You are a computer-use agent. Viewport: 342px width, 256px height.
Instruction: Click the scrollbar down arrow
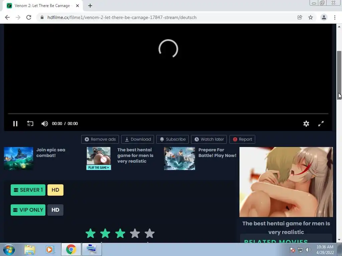[x=339, y=240]
